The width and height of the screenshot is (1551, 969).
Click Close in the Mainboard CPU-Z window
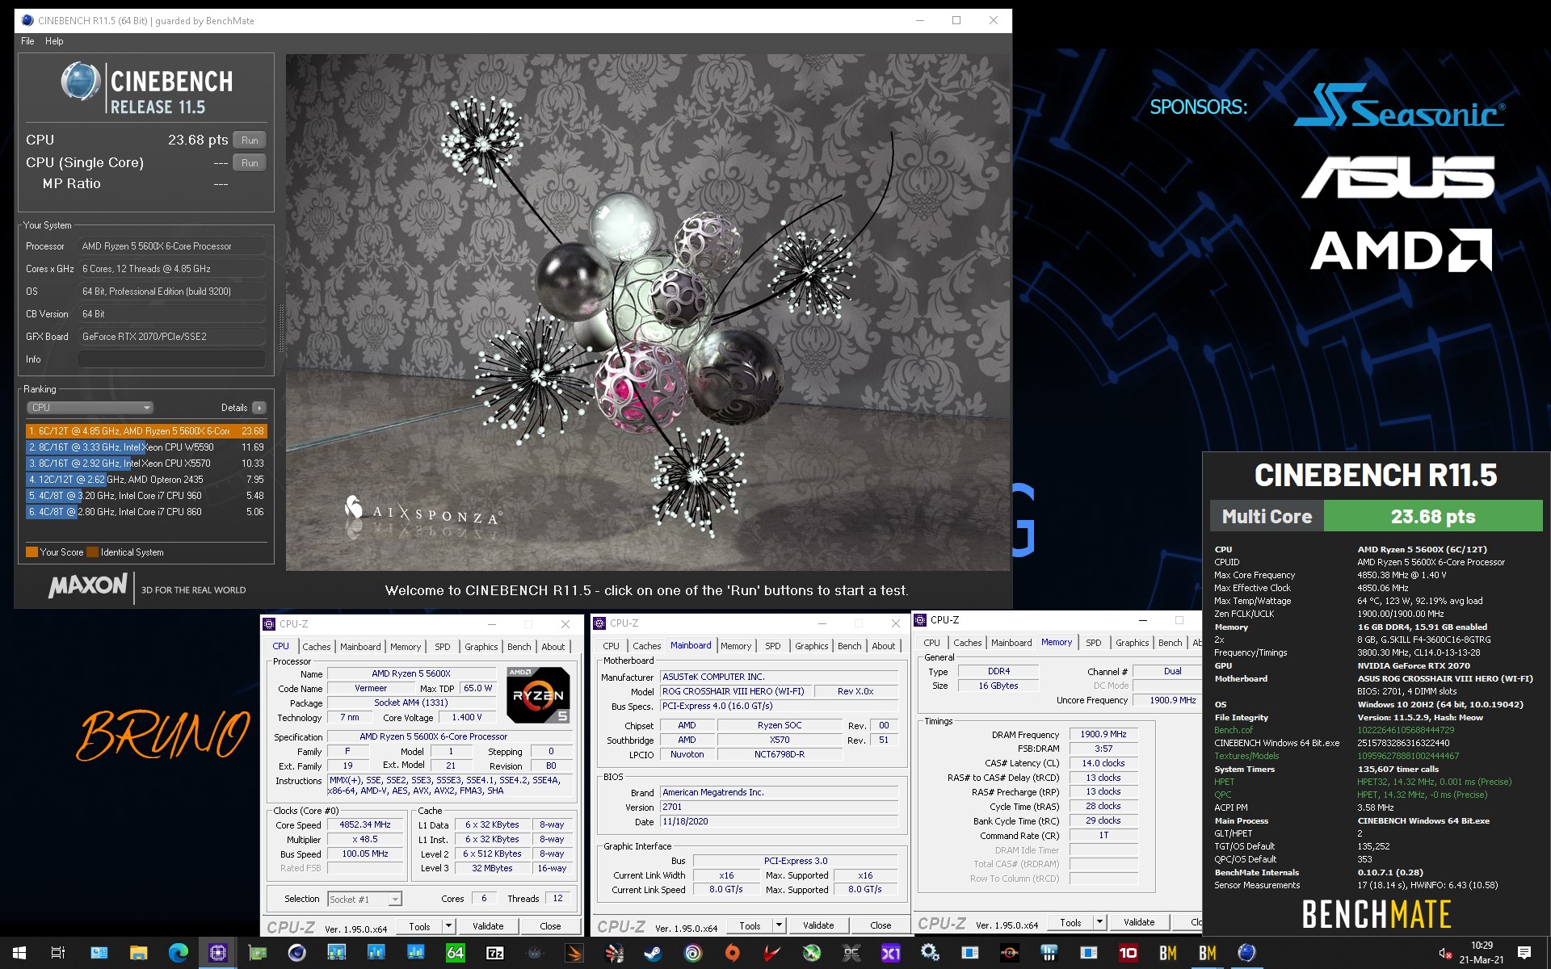click(881, 925)
